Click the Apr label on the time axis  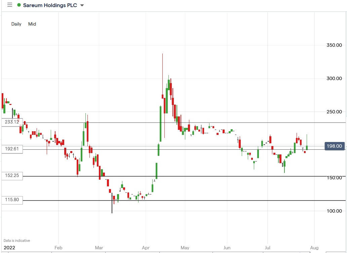(146, 248)
